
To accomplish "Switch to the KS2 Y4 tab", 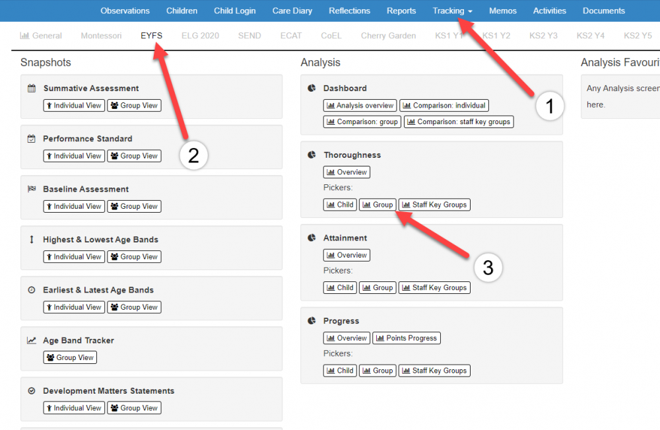I will [x=591, y=36].
